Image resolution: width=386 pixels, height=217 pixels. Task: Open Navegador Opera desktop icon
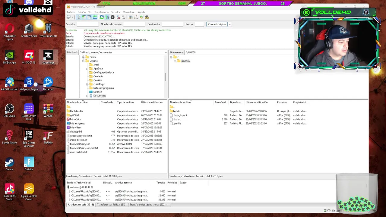(10, 32)
